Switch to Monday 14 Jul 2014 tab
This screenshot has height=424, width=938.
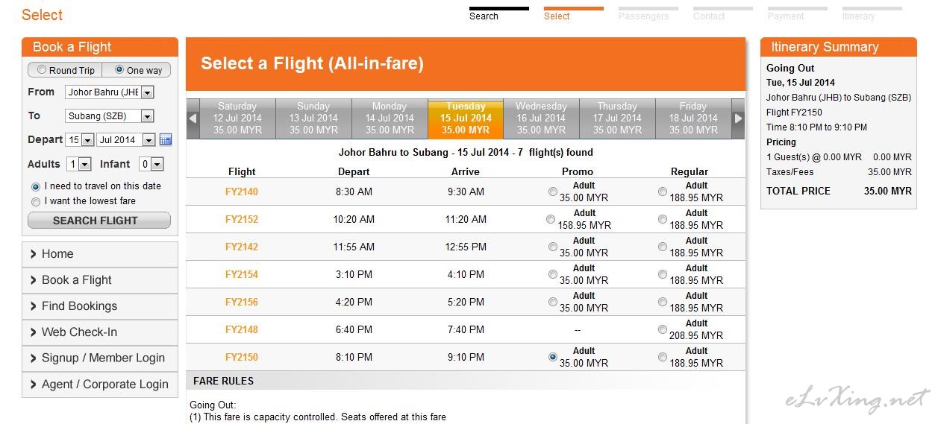tap(390, 118)
